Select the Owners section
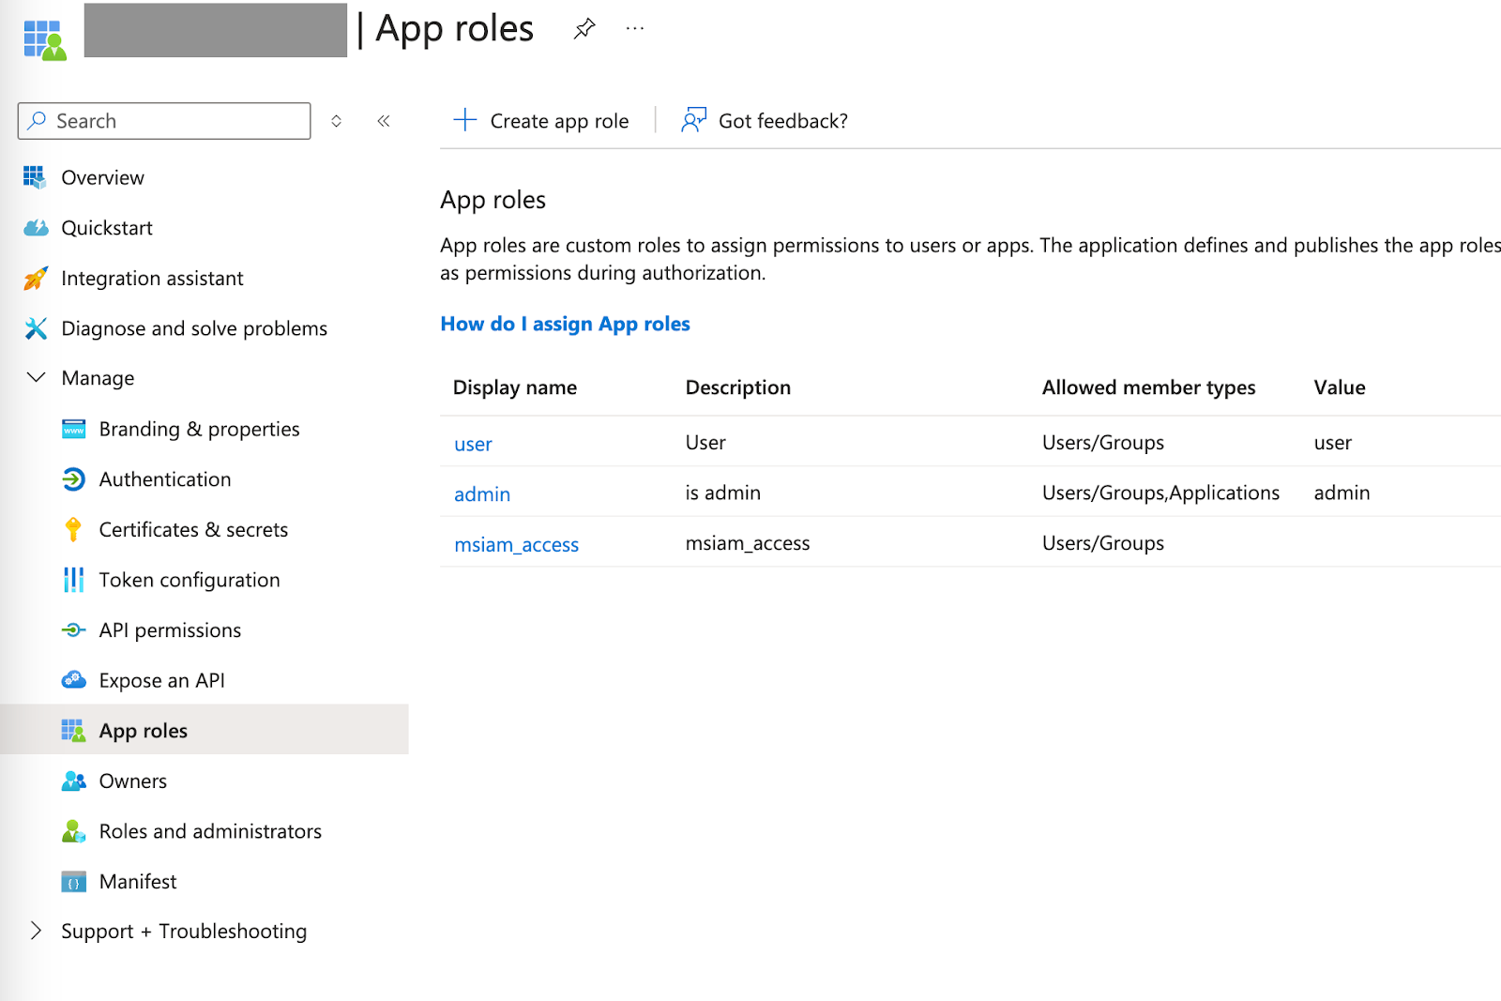Screen dimensions: 1501x1001 coord(132,781)
